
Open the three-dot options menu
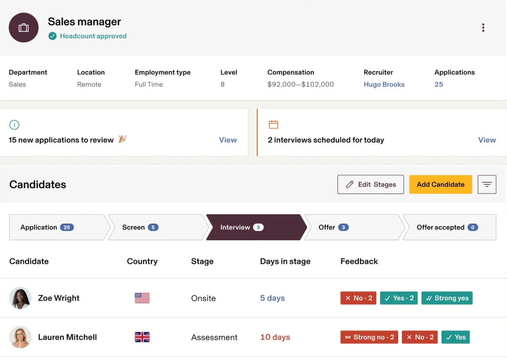(483, 28)
